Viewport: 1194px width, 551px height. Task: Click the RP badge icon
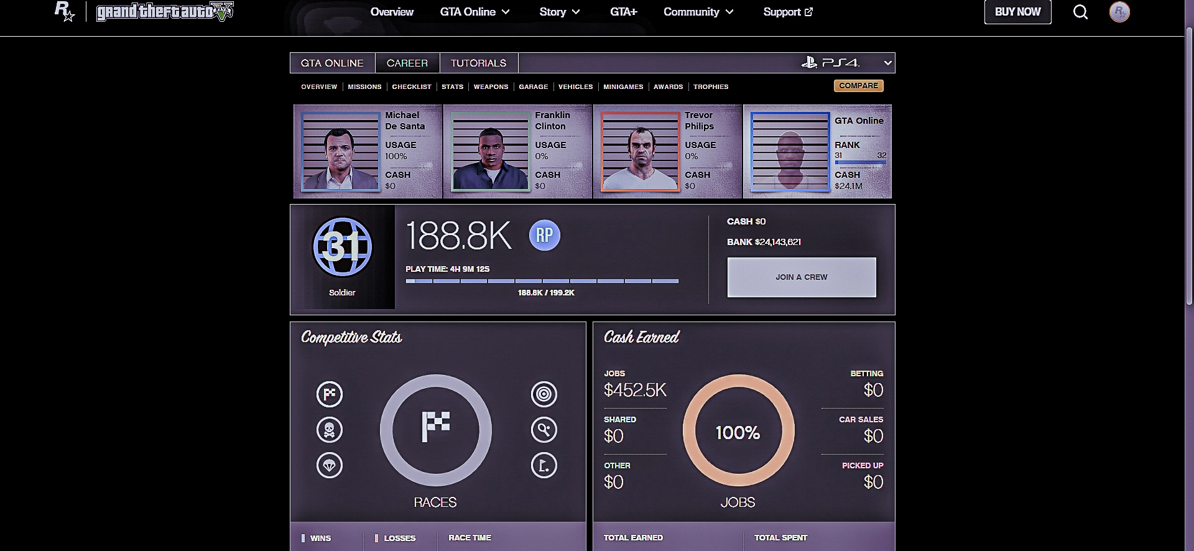544,235
